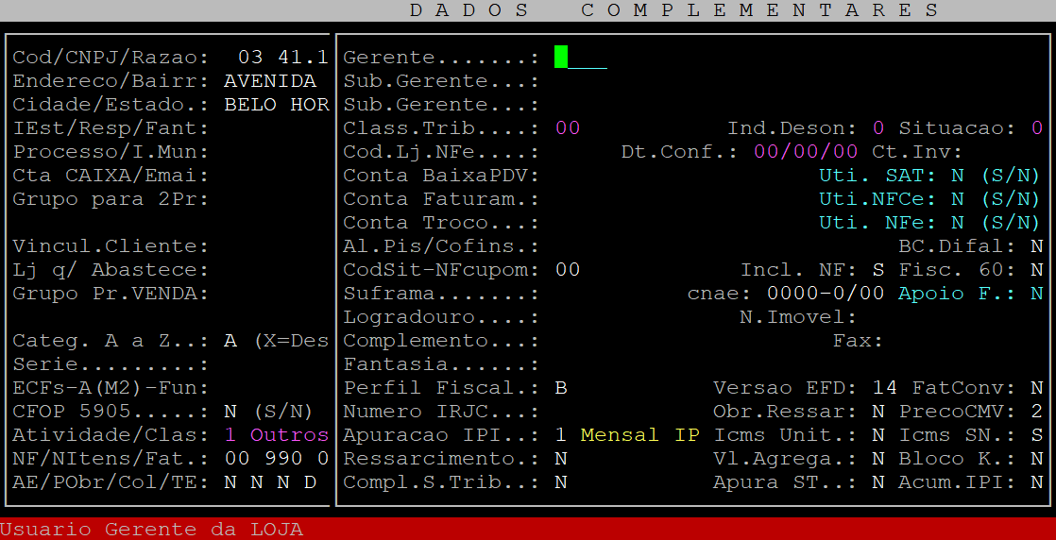Toggle the Uti.NFCe S/N value
The height and width of the screenshot is (540, 1056).
coord(958,199)
